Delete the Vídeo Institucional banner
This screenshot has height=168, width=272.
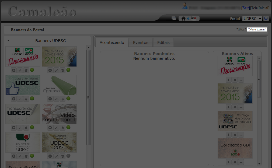tap(63, 128)
